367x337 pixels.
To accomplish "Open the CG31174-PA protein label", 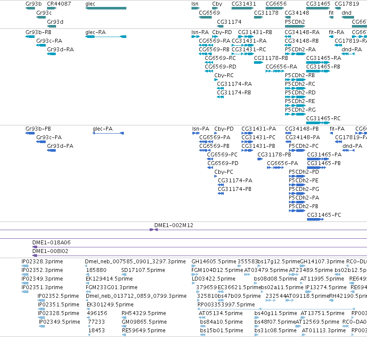I will click(235, 180).
